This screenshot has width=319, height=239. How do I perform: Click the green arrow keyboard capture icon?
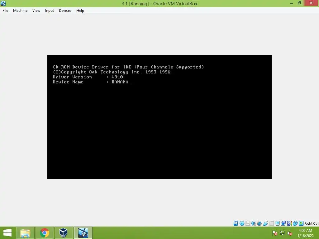(301, 223)
